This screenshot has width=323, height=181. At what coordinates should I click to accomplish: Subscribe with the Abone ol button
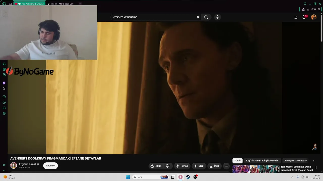50,166
